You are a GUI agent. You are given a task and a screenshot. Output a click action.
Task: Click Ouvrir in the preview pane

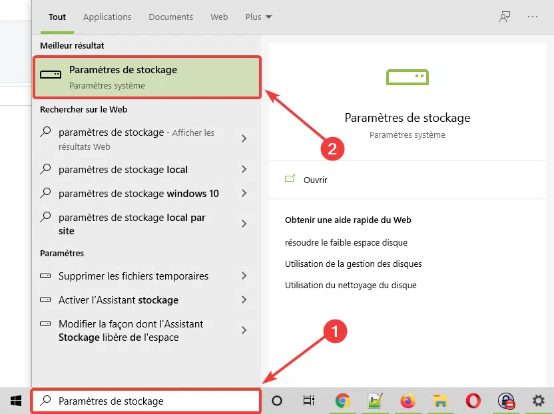[315, 180]
